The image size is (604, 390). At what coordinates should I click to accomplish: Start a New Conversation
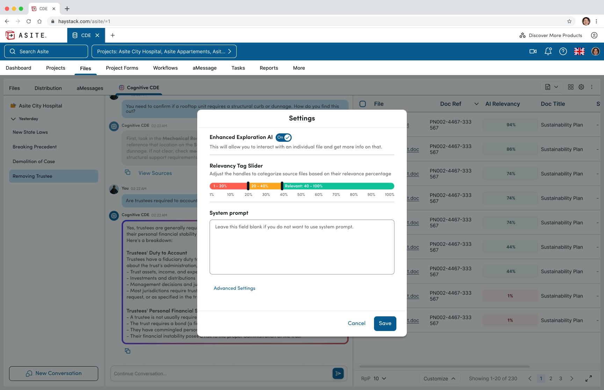53,374
